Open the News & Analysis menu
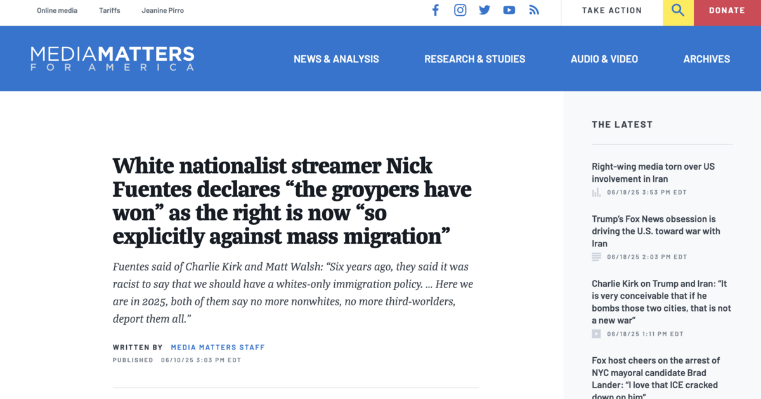Viewport: 761px width, 399px height. tap(336, 59)
